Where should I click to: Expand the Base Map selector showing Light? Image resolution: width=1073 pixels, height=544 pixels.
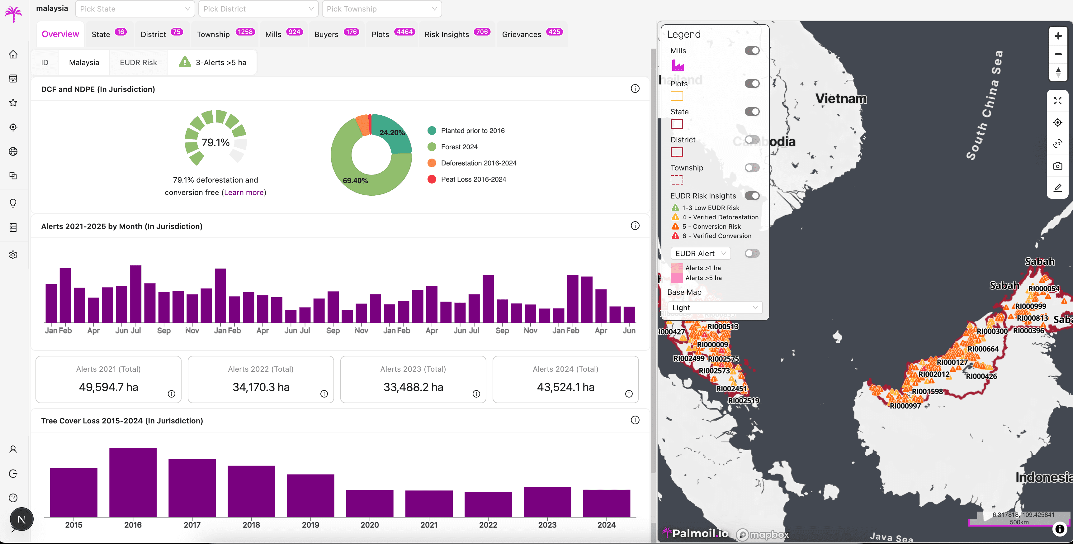(x=715, y=307)
